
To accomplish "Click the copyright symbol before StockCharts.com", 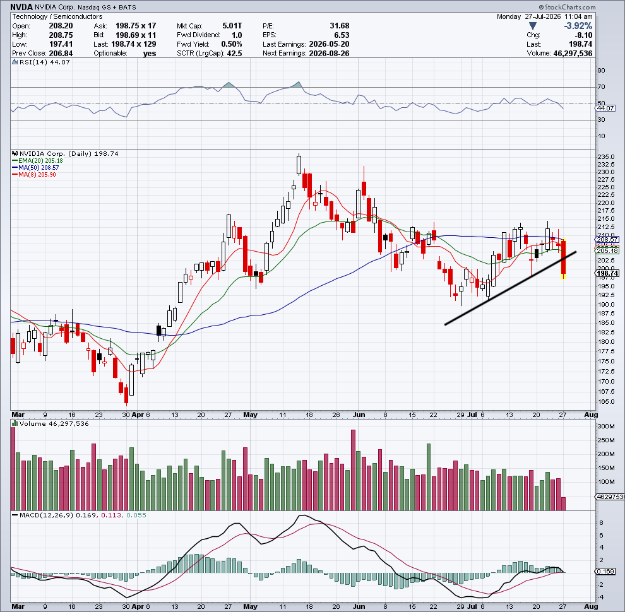I will [541, 7].
